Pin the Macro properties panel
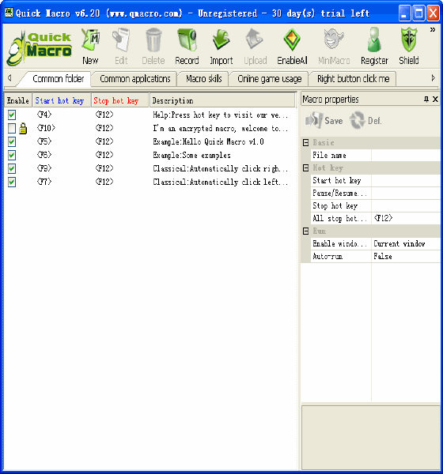The width and height of the screenshot is (443, 474). 426,100
